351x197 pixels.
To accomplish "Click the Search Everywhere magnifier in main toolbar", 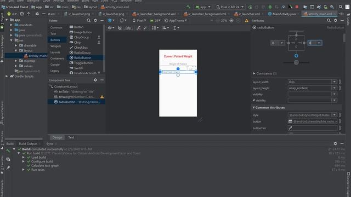I will coord(341,7).
